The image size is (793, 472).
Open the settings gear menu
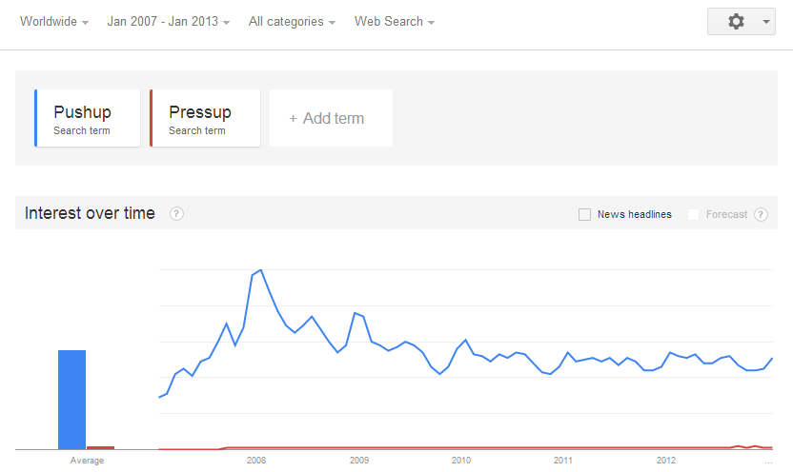[735, 21]
